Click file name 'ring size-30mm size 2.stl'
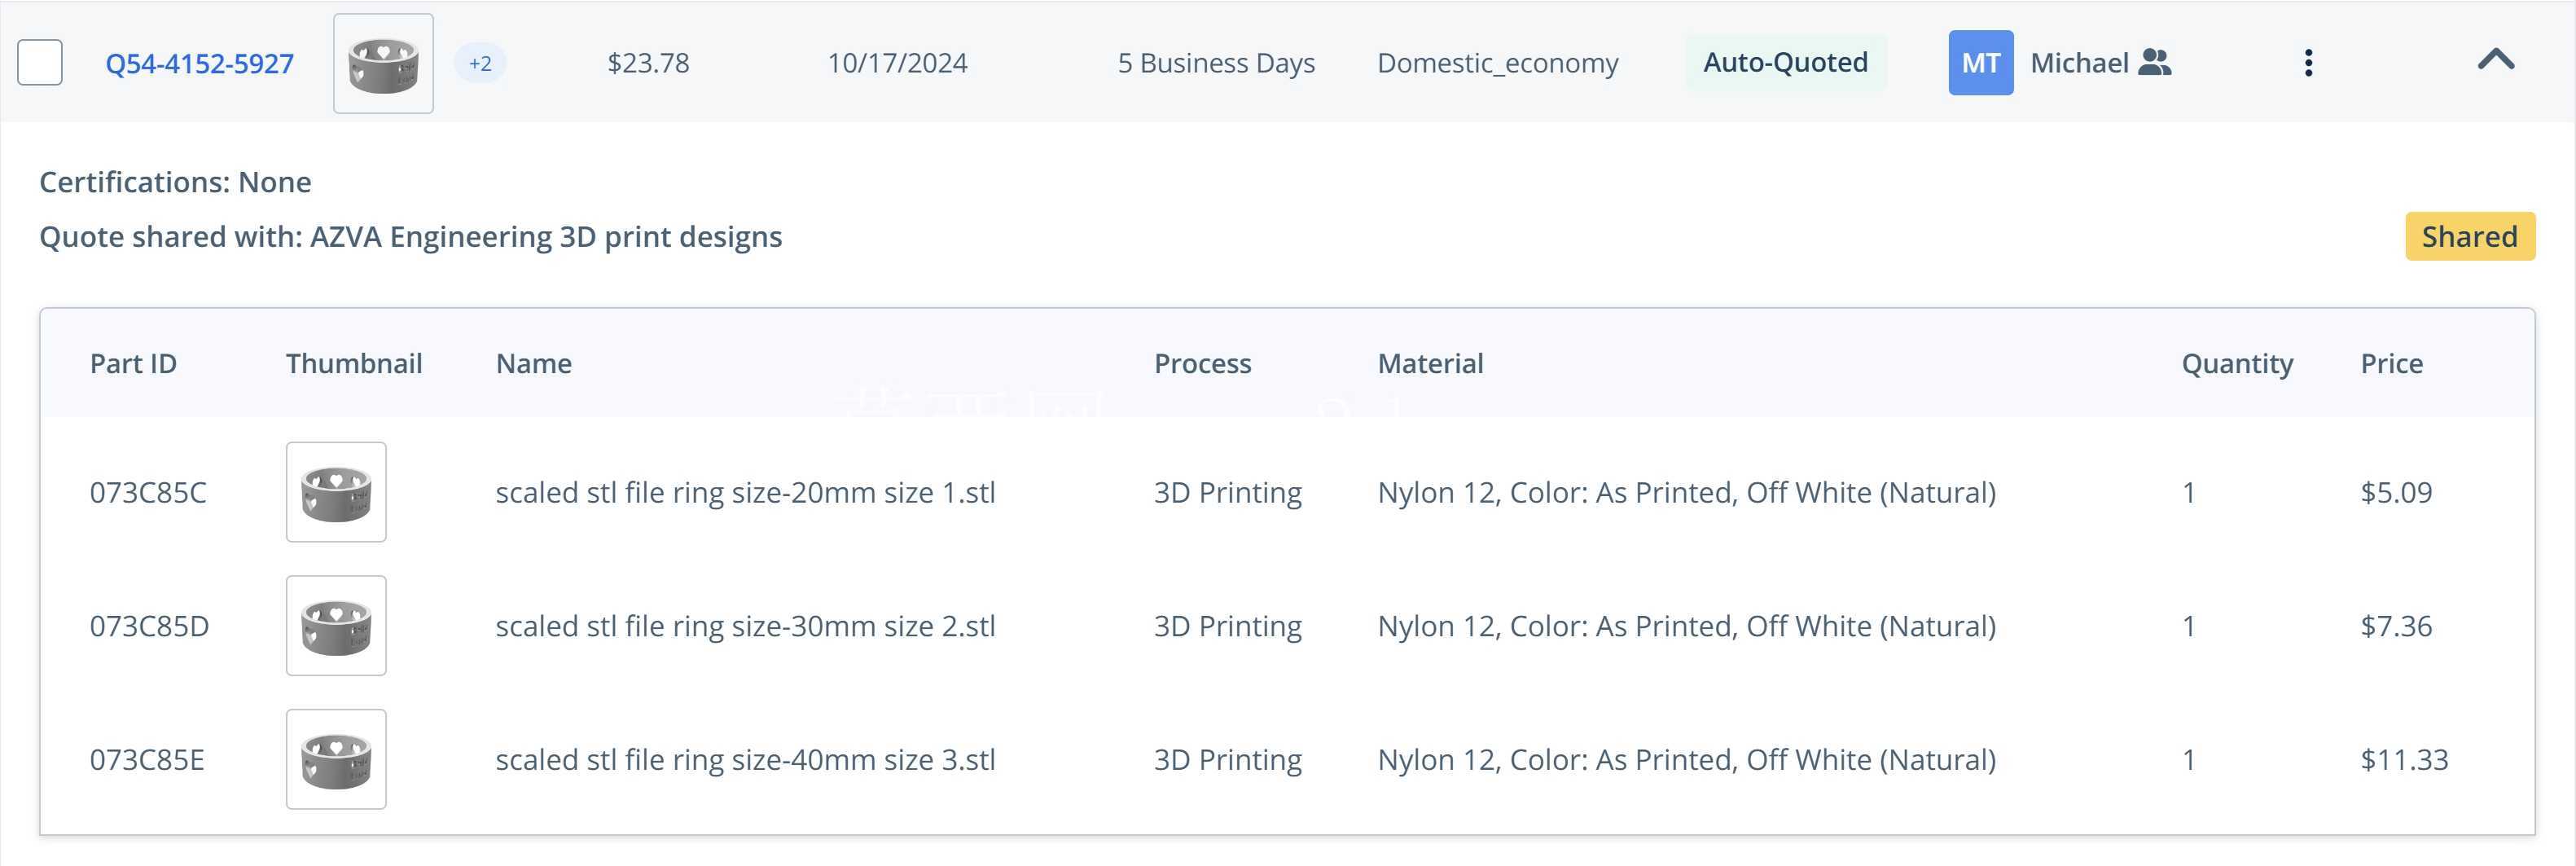Screen dimensions: 2576x866 click(x=745, y=626)
